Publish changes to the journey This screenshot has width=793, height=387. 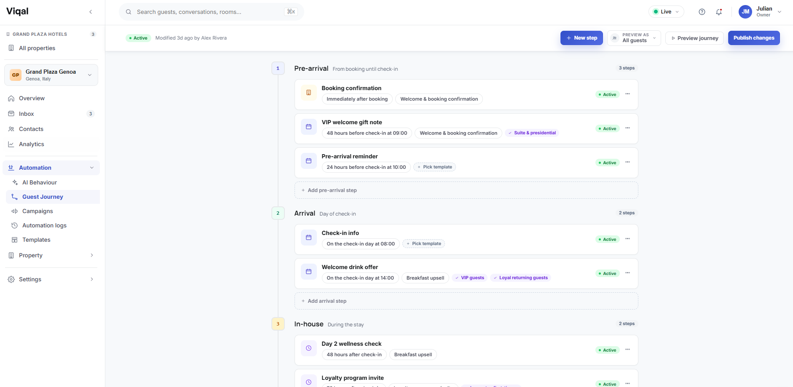754,38
